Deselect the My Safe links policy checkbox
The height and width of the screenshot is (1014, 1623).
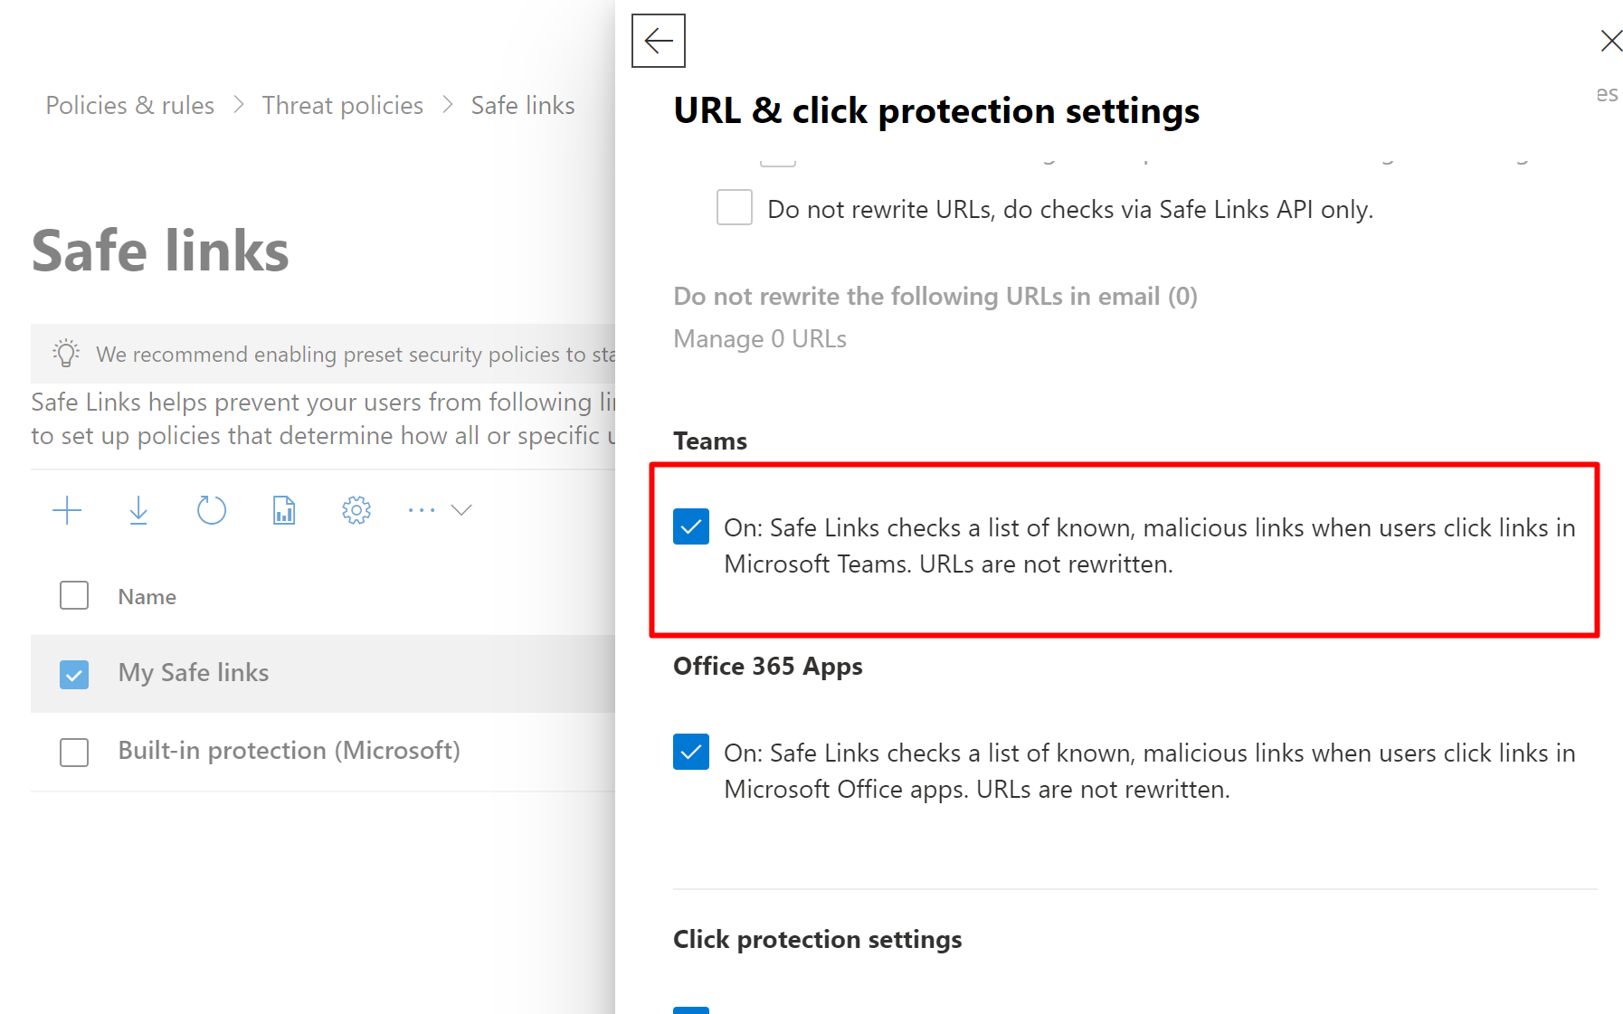[74, 674]
